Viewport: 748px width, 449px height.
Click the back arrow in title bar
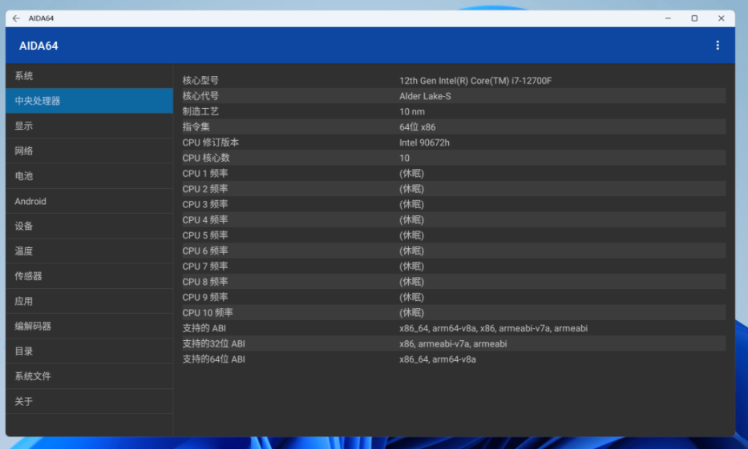pyautogui.click(x=16, y=18)
